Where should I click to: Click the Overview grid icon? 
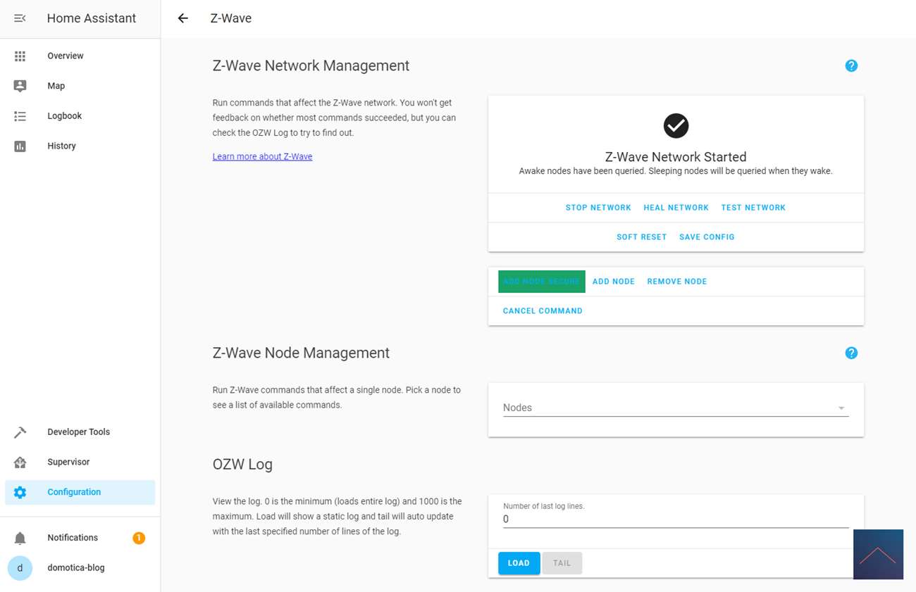20,56
